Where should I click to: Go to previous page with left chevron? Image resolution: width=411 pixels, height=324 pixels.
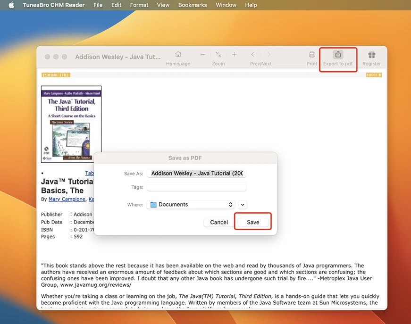252,55
